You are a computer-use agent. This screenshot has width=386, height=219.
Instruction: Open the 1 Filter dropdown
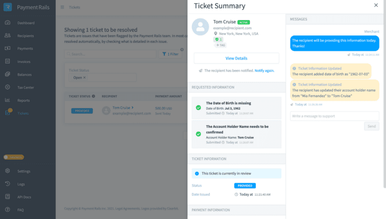(x=170, y=54)
